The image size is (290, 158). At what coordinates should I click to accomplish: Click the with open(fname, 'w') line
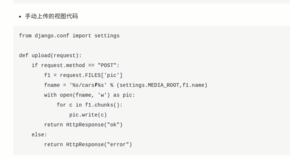tap(89, 95)
